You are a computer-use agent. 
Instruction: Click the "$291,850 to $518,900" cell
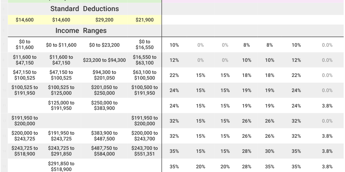pos(61,166)
